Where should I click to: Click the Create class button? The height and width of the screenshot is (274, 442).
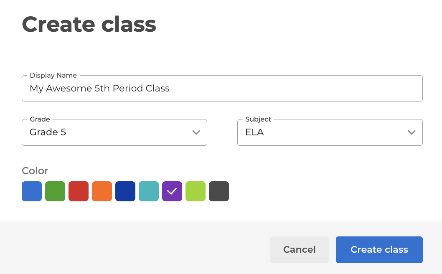379,250
